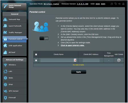Open the IPv6 settings page
The image size is (128, 103).
point(14,84)
